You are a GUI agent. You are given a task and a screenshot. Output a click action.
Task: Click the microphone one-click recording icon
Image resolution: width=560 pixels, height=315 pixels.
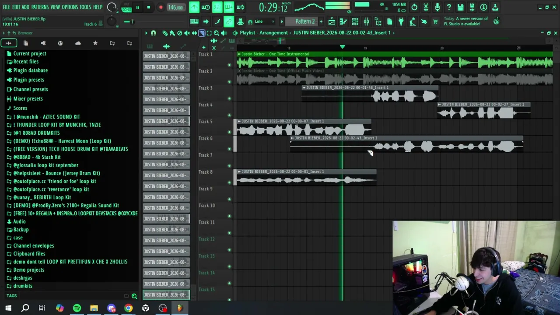coord(437,7)
